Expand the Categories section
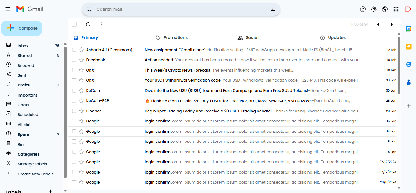Screen dimensions: 416x193 [x=28, y=154]
